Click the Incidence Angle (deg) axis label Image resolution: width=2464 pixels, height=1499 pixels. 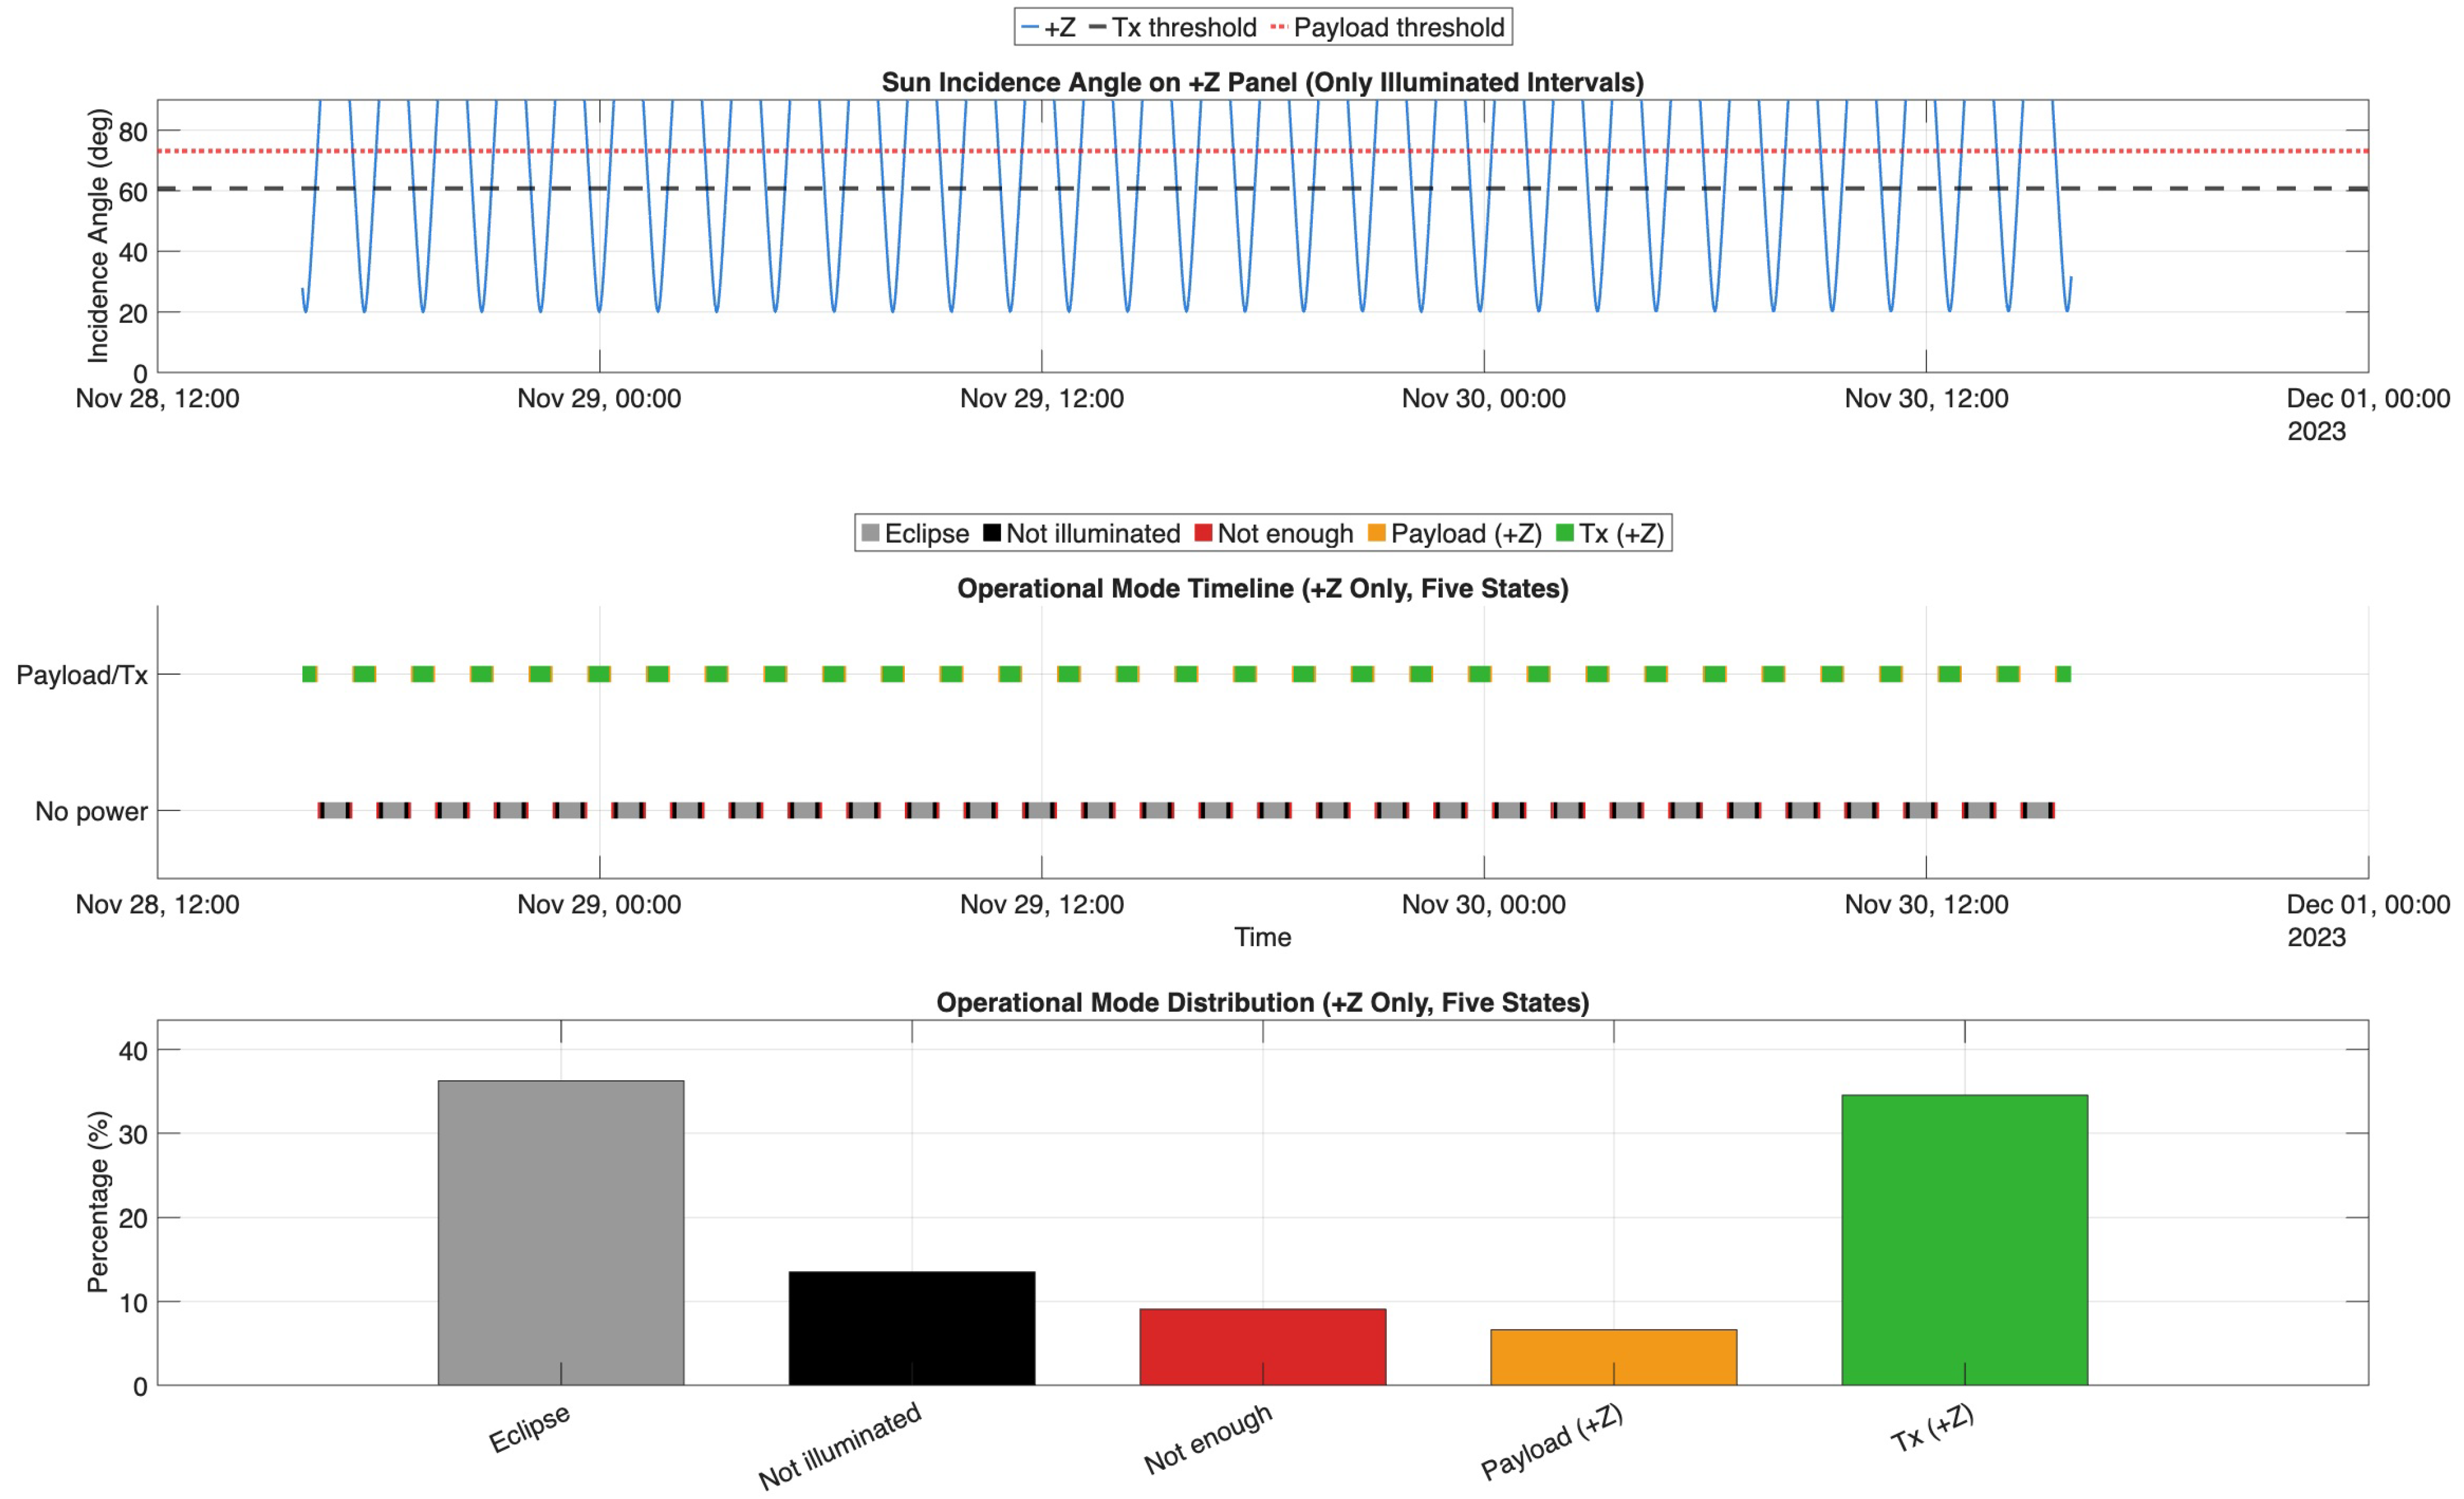point(98,236)
